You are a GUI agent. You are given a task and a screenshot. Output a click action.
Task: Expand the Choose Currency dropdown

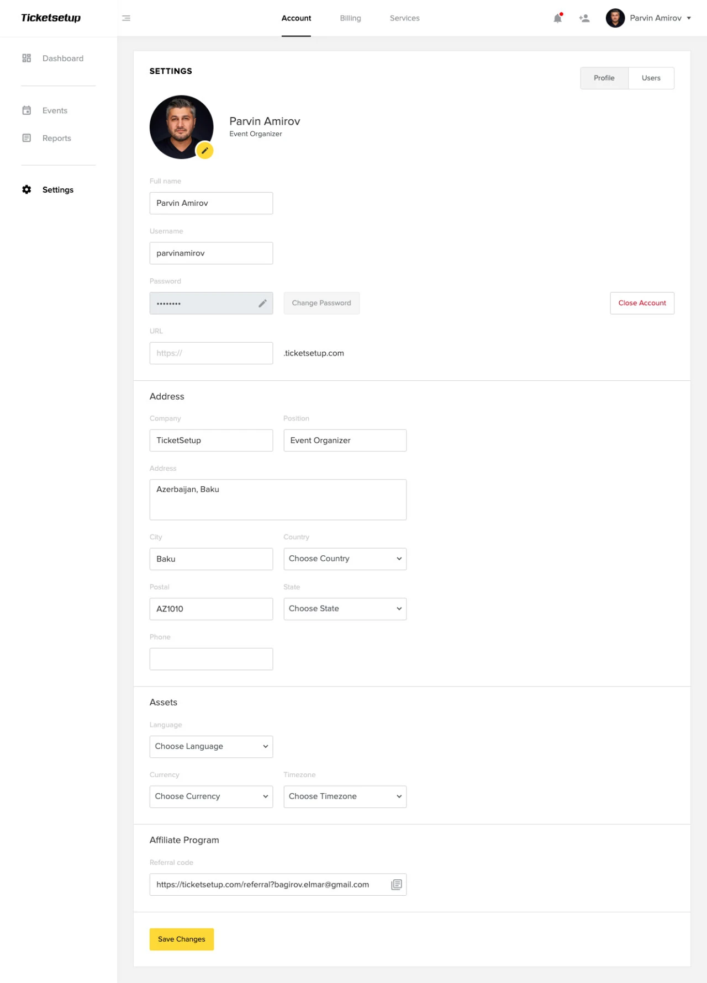[211, 796]
